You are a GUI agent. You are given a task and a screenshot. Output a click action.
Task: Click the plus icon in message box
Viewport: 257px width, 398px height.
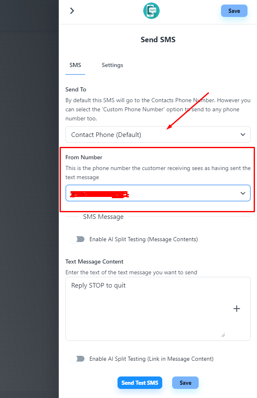click(237, 309)
